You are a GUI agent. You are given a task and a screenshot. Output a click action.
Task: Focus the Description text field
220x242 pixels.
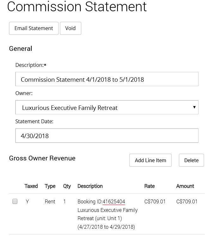pyautogui.click(x=107, y=79)
